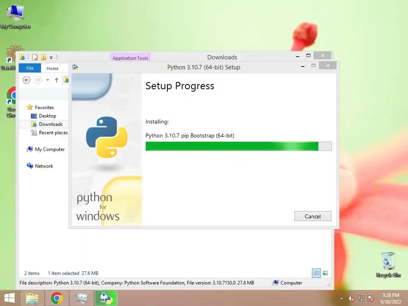Image resolution: width=408 pixels, height=306 pixels.
Task: Open Chrome from the taskbar
Action: [57, 298]
